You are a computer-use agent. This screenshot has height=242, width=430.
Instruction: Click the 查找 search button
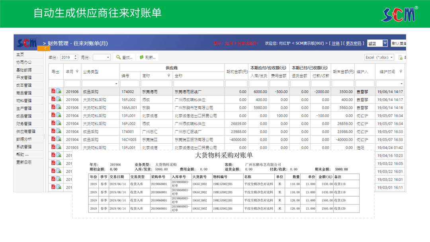(125, 58)
